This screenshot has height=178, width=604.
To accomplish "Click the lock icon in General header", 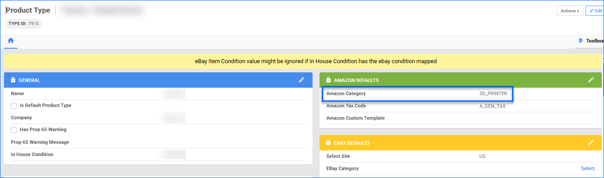I will pos(13,80).
